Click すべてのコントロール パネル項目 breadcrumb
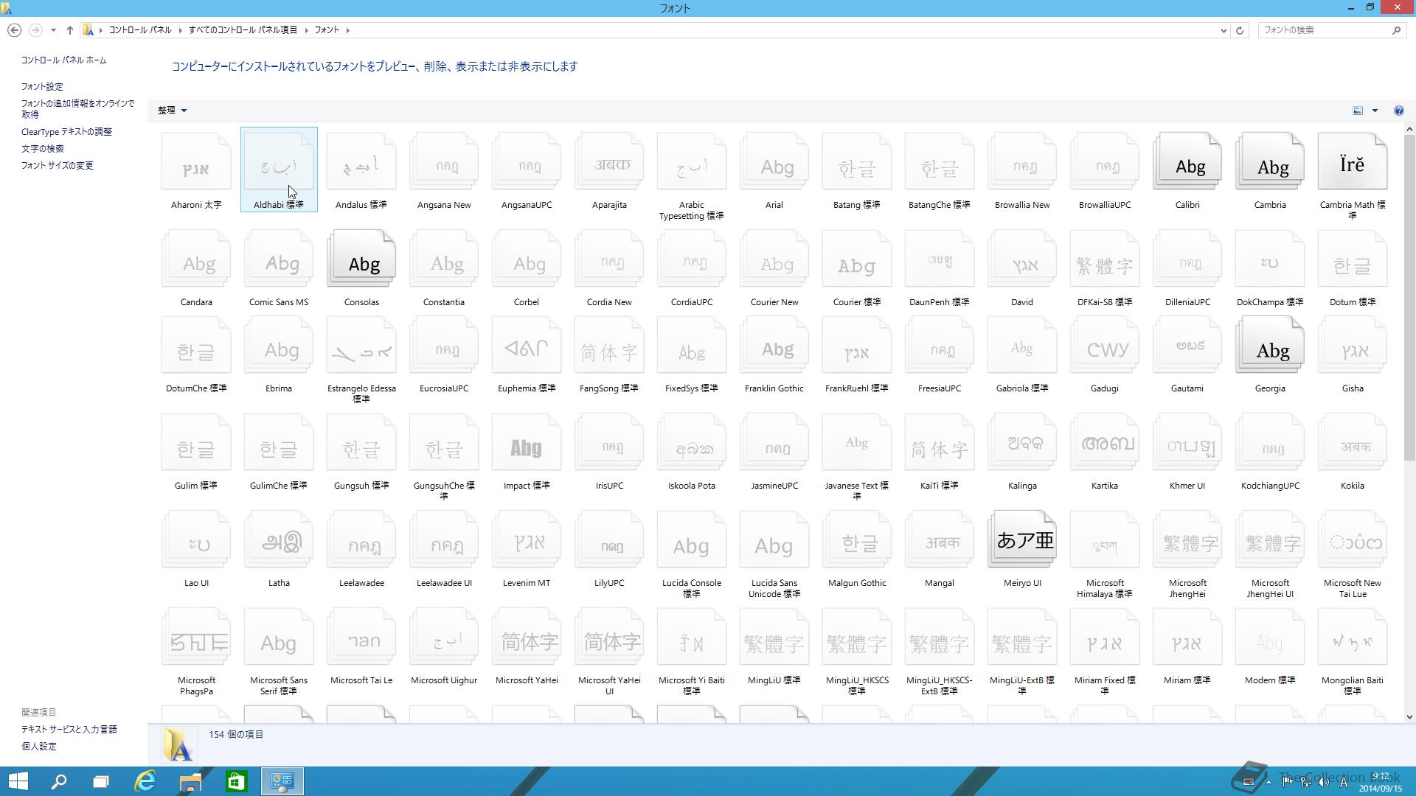1416x796 pixels. (243, 30)
